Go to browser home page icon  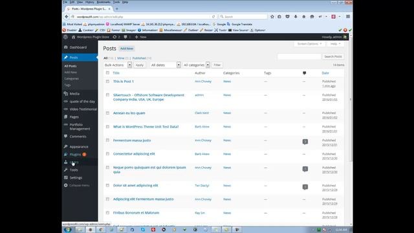304,17
